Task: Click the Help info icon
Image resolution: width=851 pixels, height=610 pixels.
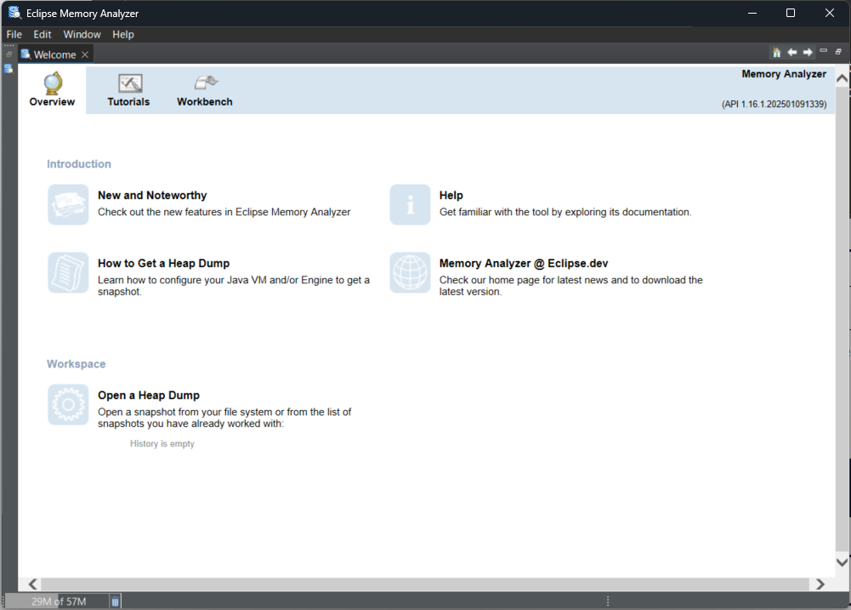Action: point(410,204)
